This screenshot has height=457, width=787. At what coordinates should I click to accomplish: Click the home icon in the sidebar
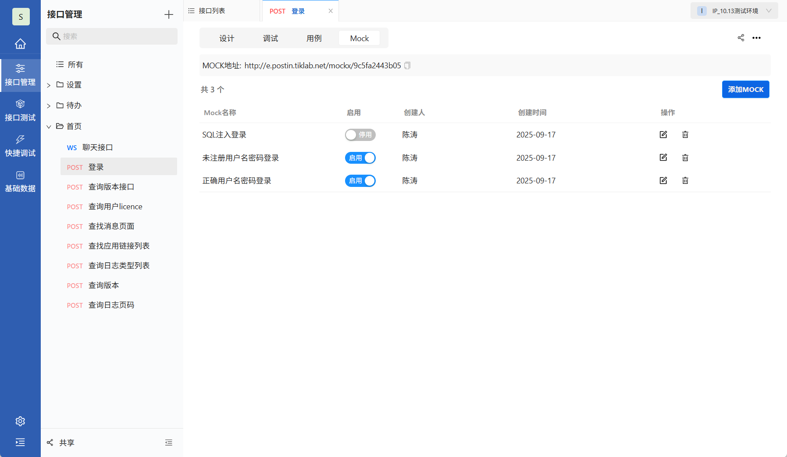(x=20, y=43)
